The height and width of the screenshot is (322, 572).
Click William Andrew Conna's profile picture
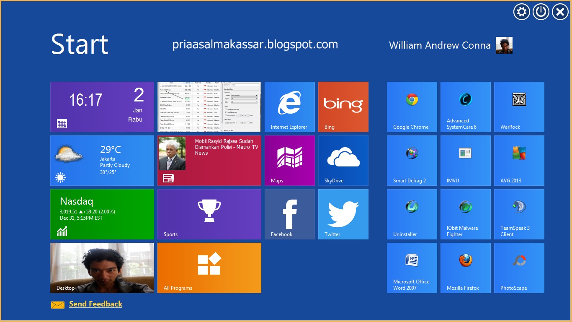(x=504, y=45)
